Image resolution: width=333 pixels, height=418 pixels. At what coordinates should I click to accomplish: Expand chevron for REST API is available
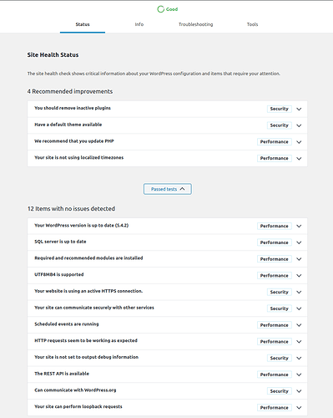[299, 375]
